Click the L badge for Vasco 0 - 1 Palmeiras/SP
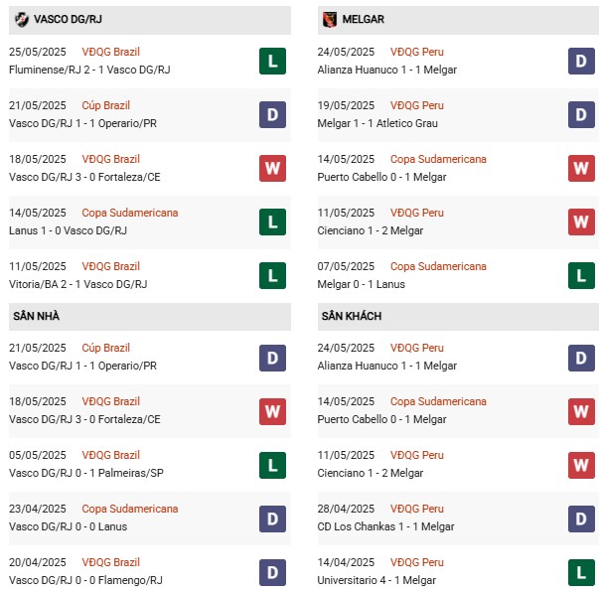Viewport: 600px width, 593px height. click(x=272, y=465)
